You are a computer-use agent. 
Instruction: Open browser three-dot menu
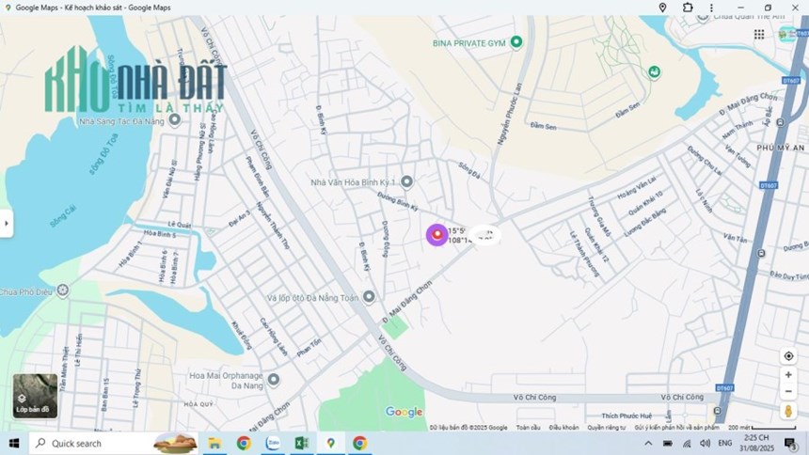[x=711, y=8]
